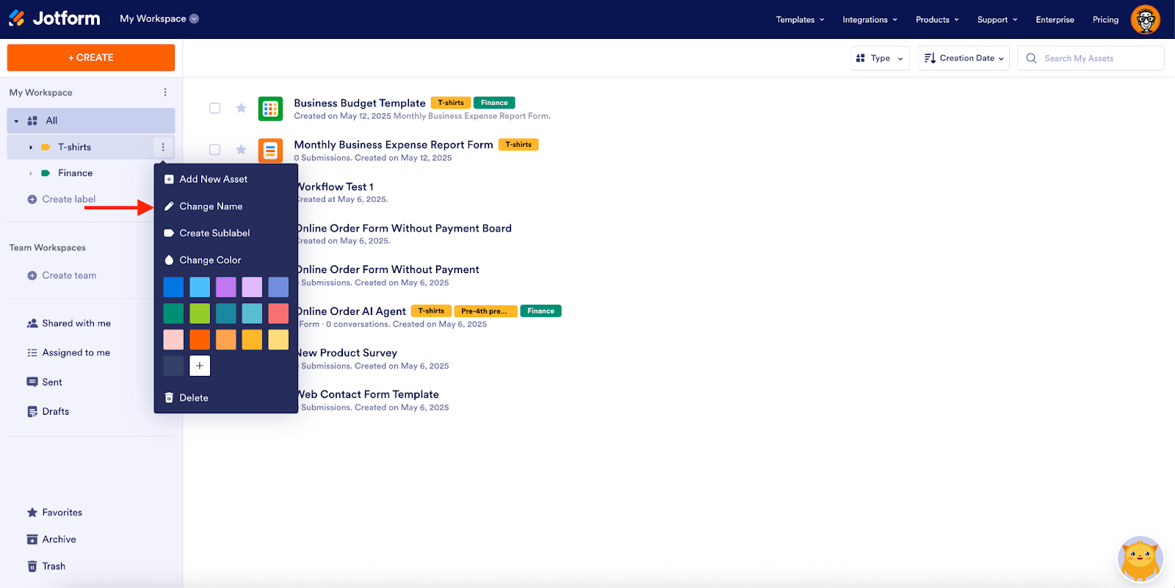This screenshot has height=588, width=1175.
Task: Pick the dark navy color swatch
Action: (173, 366)
